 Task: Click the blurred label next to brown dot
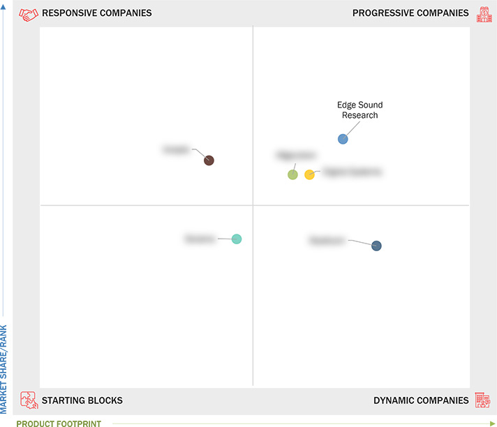click(177, 149)
